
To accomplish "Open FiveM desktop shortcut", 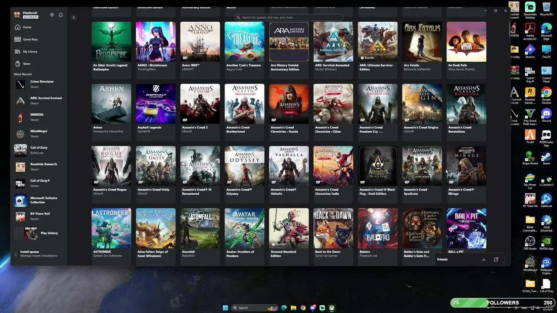I will pos(530,137).
